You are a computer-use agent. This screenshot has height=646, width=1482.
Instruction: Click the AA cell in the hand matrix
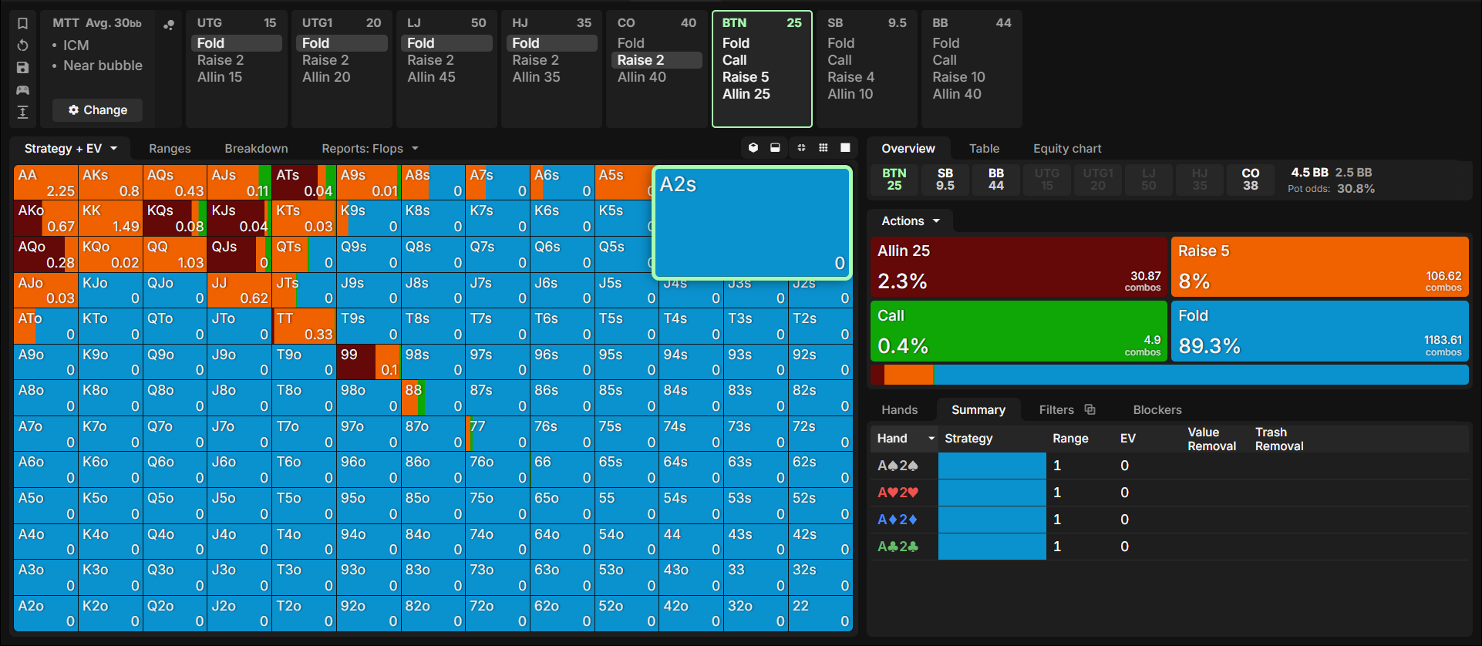[x=45, y=183]
